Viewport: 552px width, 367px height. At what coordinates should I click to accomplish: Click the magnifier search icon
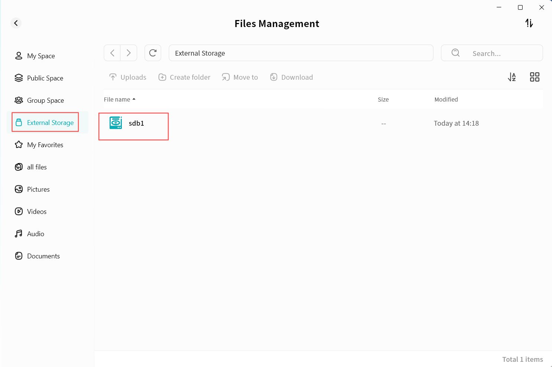455,53
